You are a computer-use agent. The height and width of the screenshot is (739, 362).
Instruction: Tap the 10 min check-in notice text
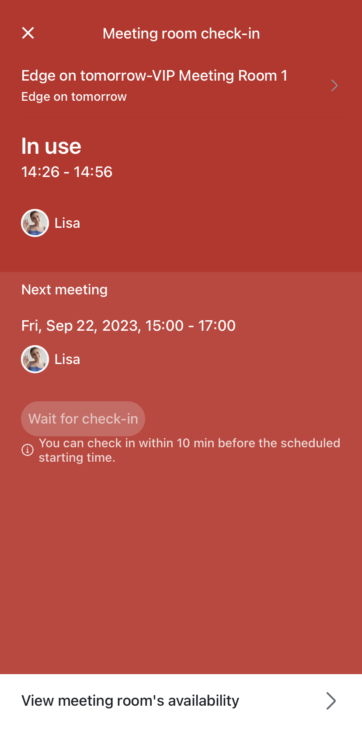pyautogui.click(x=189, y=450)
